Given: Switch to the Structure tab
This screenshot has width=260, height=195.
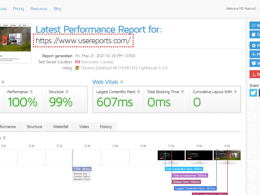Looking at the screenshot, I should [34, 127].
